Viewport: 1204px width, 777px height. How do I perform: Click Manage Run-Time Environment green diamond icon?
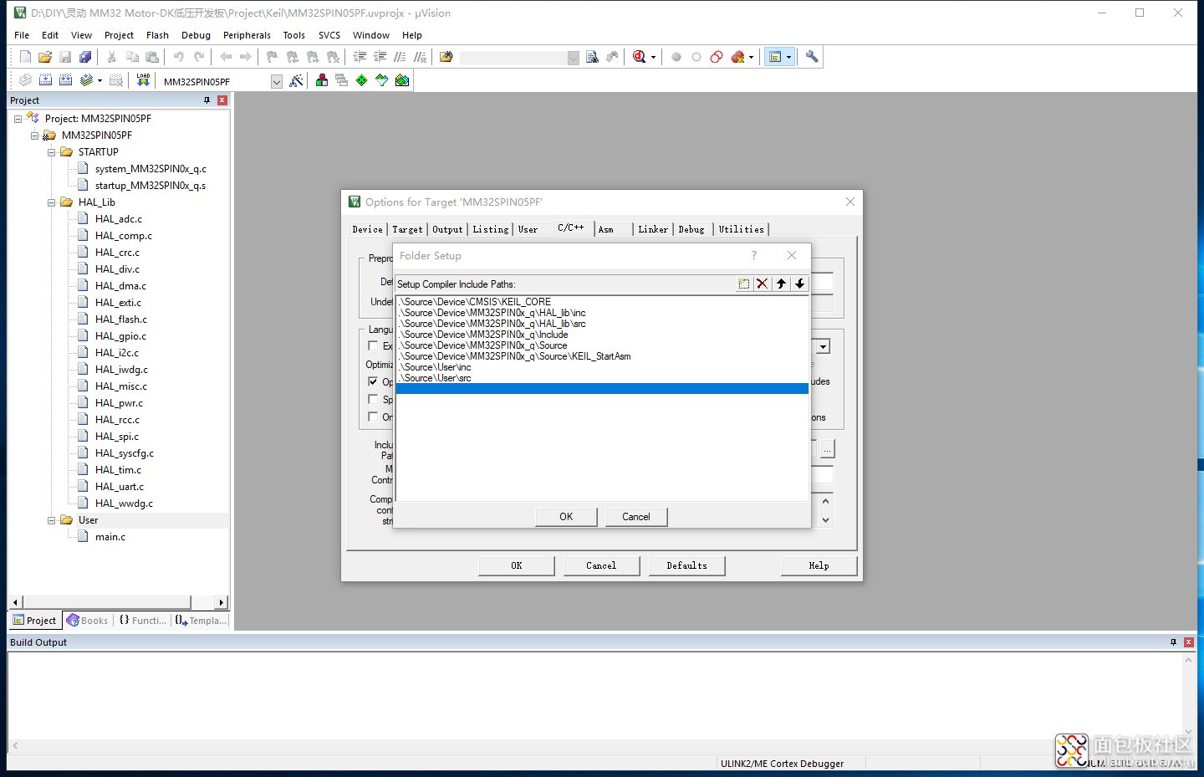tap(361, 80)
